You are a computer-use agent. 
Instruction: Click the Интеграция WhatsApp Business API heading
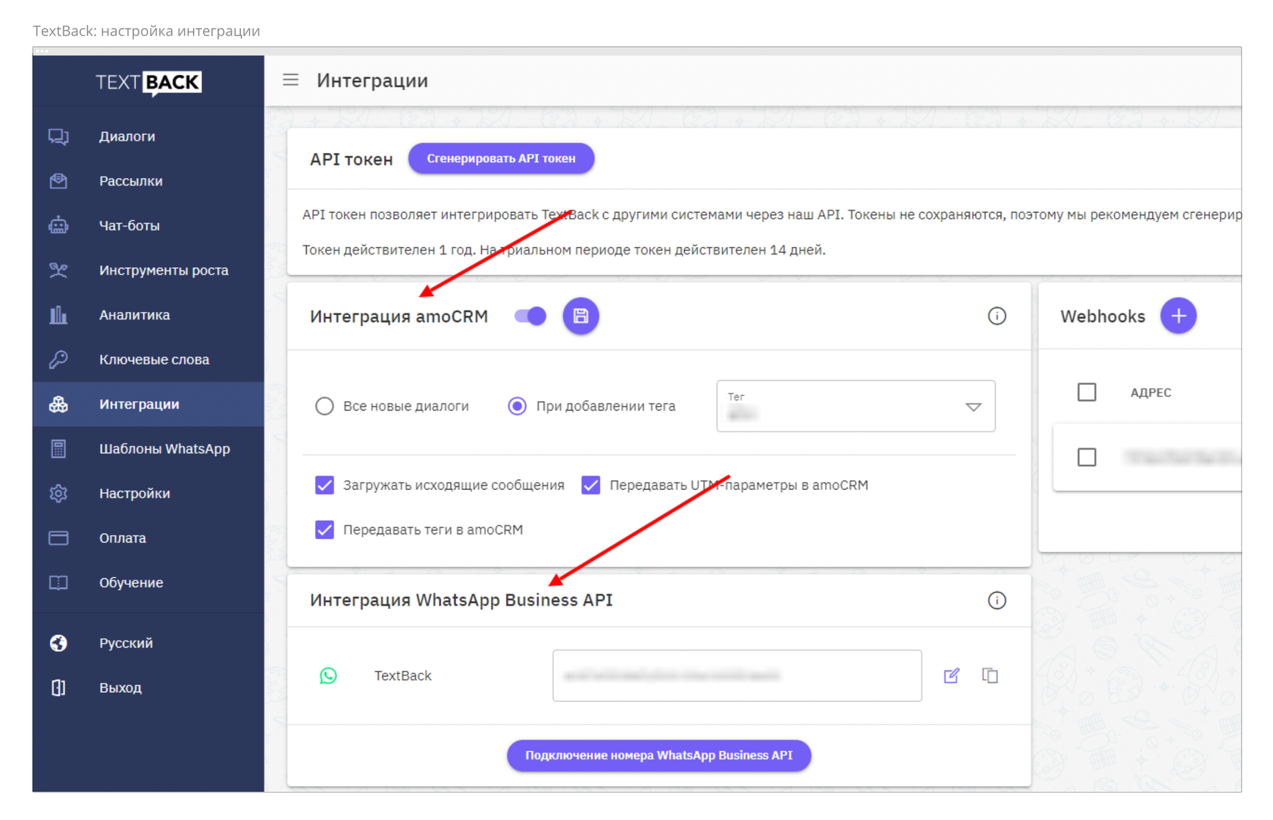[x=461, y=600]
